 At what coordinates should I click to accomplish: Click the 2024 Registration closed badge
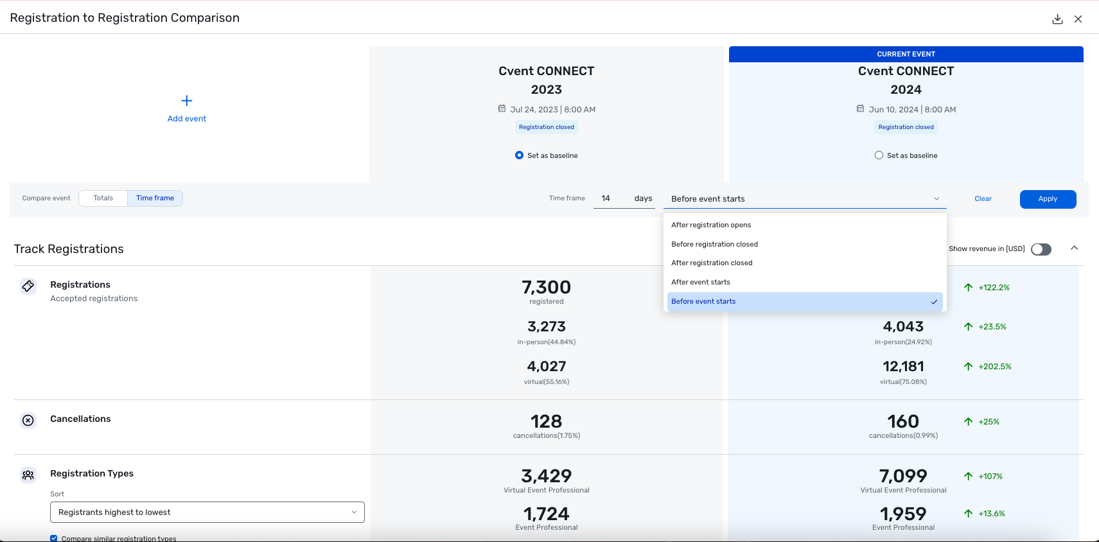click(906, 127)
